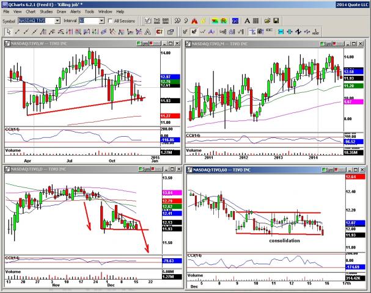Toggle red icon button on daily chart header

[156, 169]
